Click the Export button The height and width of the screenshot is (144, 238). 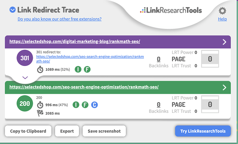[x=67, y=131]
